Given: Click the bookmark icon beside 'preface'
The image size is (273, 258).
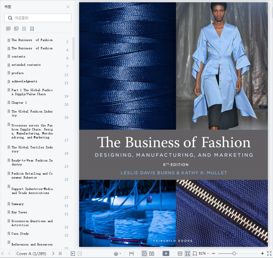Looking at the screenshot, I should coord(9,73).
